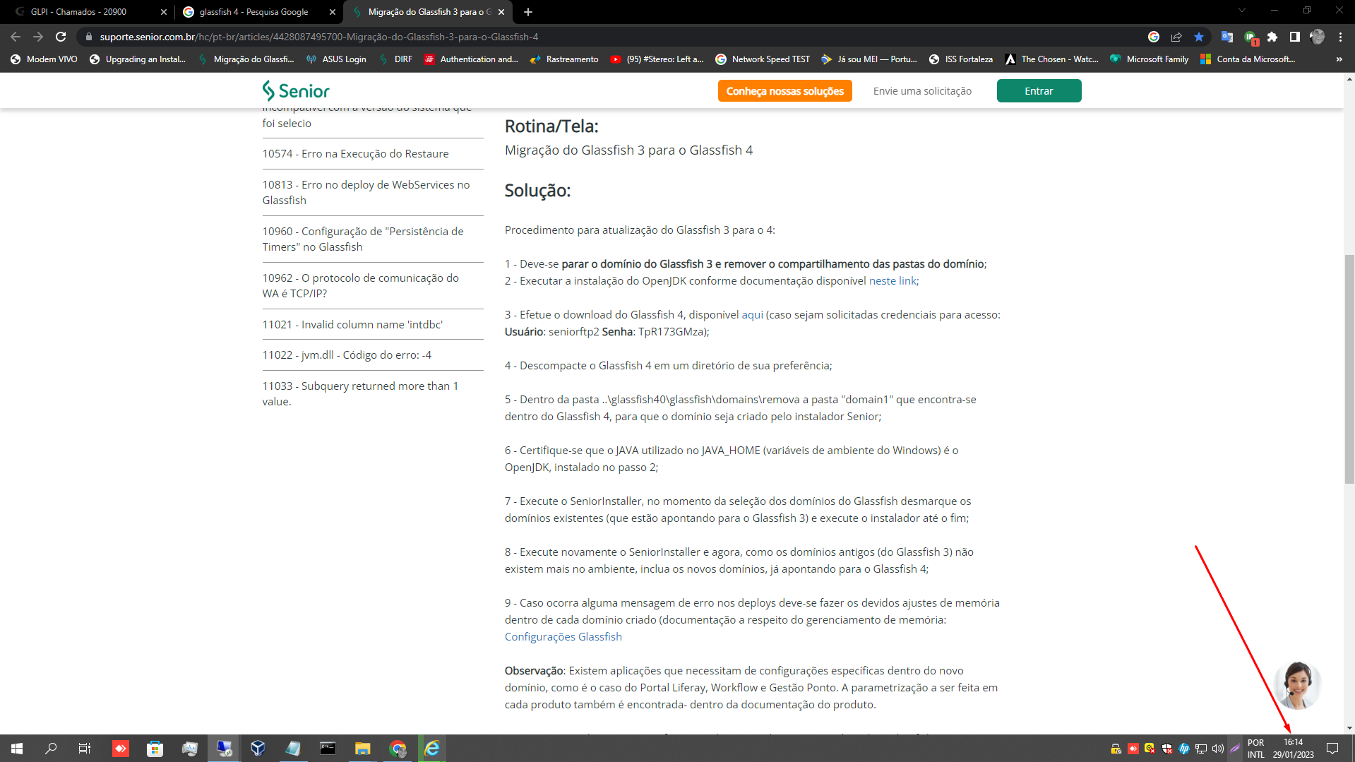Screen dimensions: 1355x762
Task: Close the glassfish 4 Pesquisa Google tab
Action: pos(333,12)
